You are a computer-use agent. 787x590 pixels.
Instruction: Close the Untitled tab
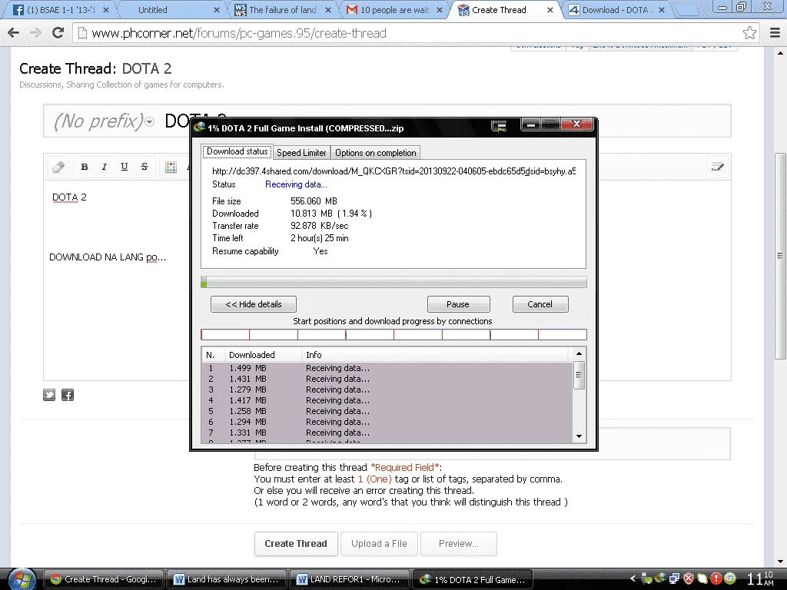216,10
